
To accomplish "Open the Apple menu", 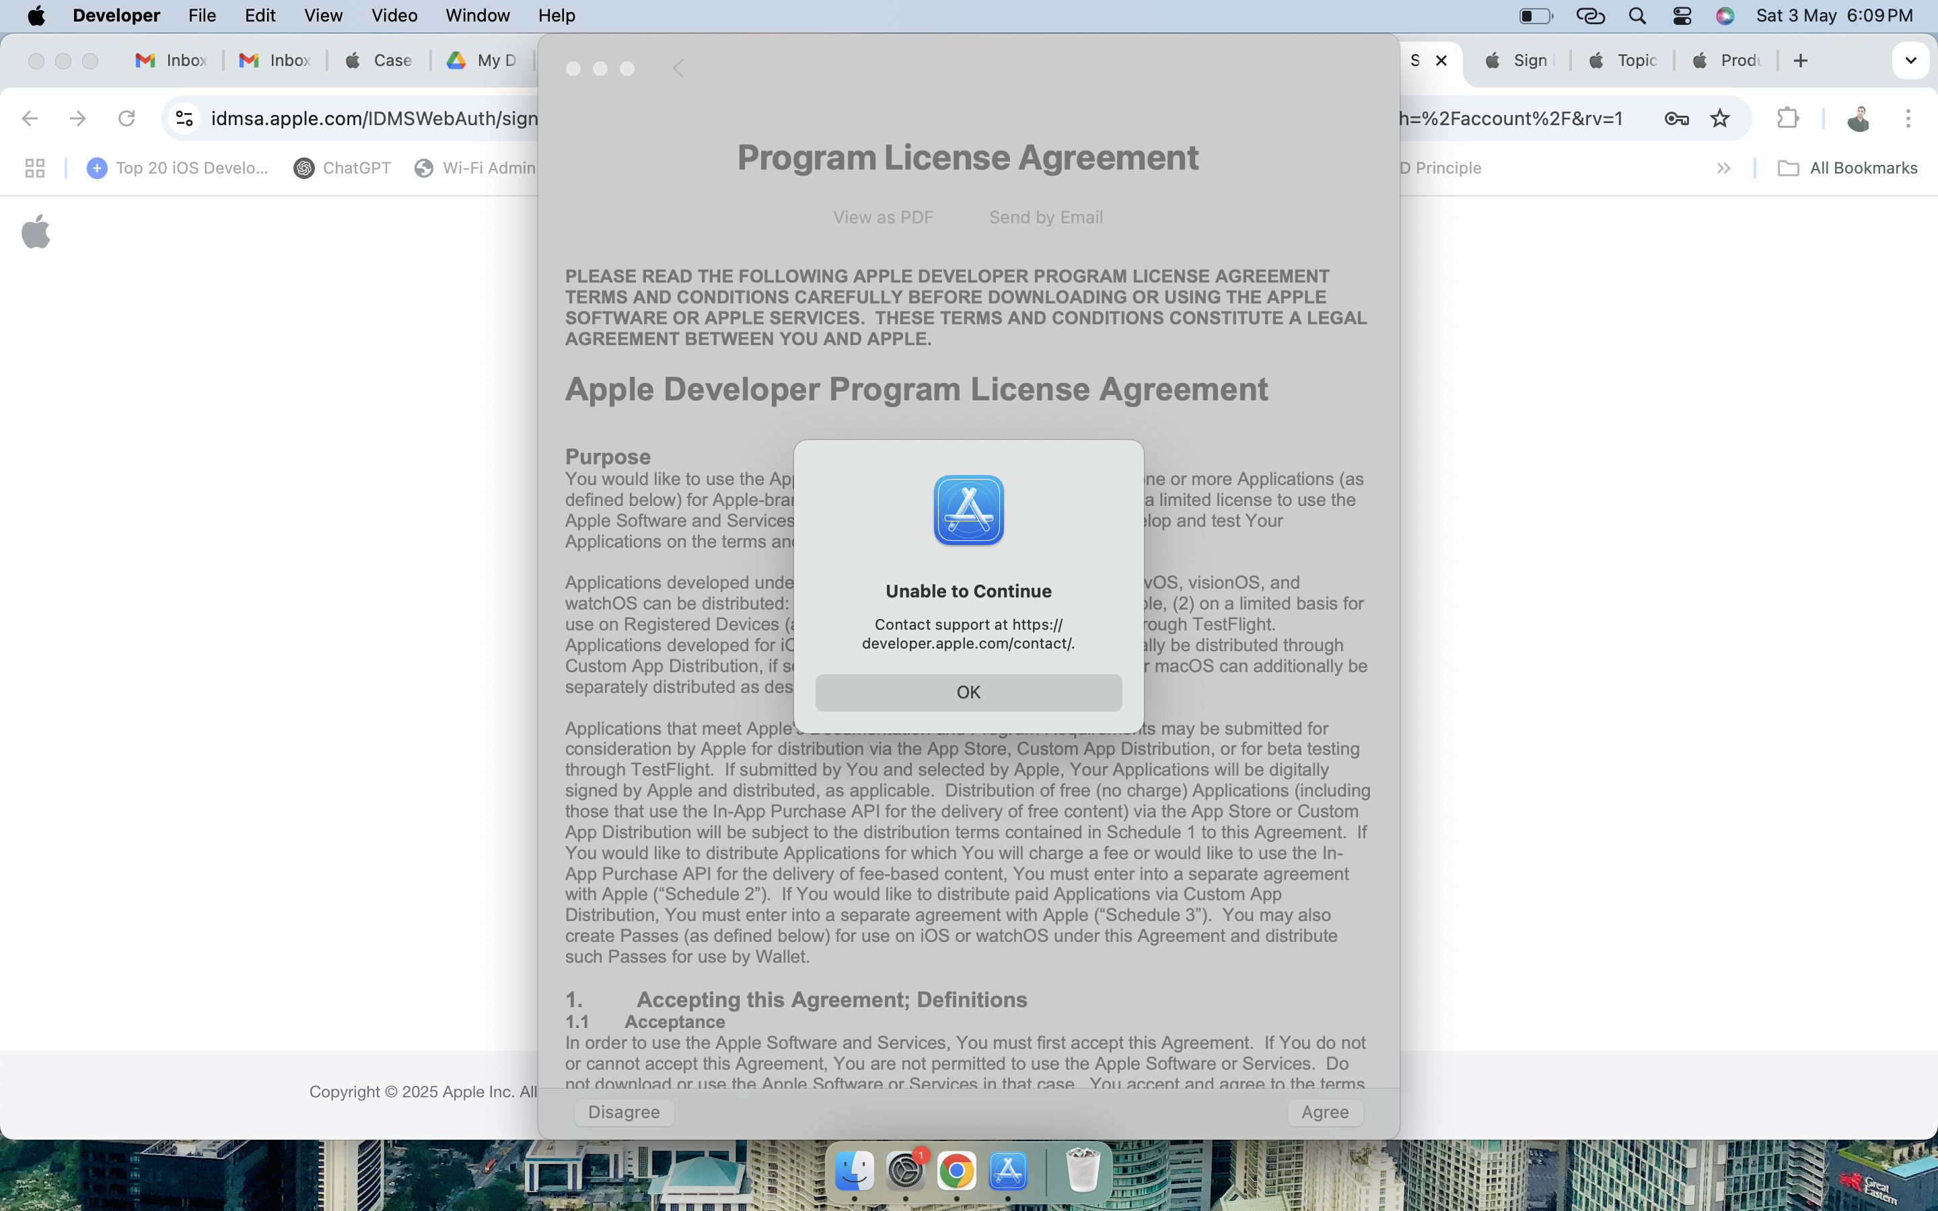I will tap(36, 15).
